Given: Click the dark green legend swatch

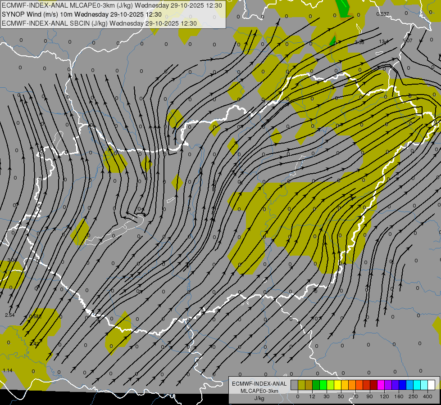Looking at the screenshot, I should 316,385.
